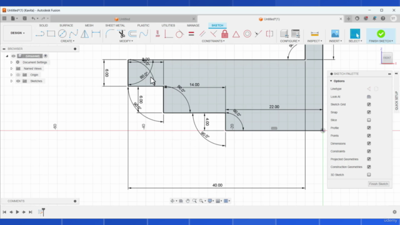
Task: Apply the Midpoint triangle constraint
Action: tap(236, 34)
